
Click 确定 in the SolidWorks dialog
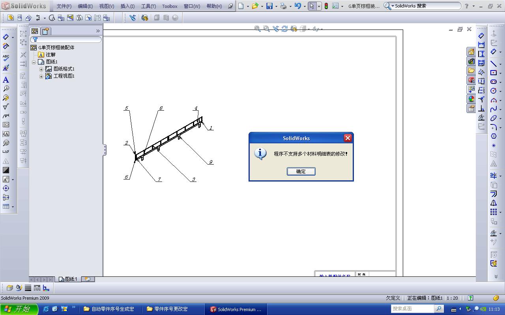click(301, 171)
